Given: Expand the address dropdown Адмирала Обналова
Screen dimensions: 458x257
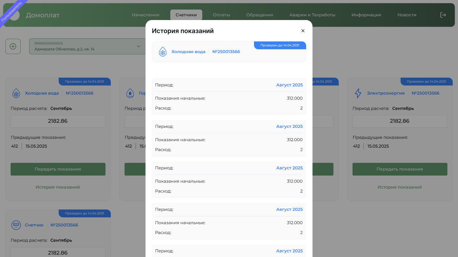Looking at the screenshot, I should pyautogui.click(x=139, y=46).
